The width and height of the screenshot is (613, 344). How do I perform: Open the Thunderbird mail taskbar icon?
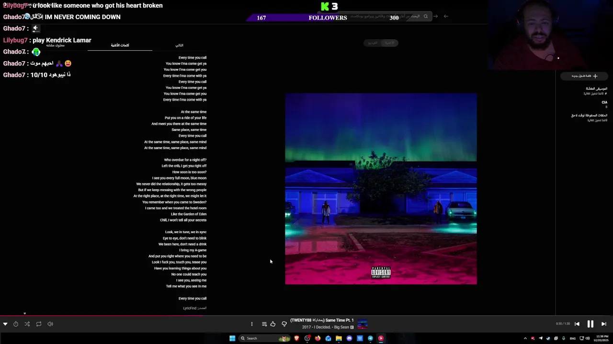tap(328, 338)
